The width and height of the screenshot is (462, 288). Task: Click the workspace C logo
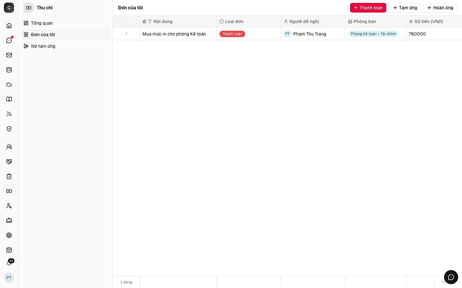coord(9,8)
